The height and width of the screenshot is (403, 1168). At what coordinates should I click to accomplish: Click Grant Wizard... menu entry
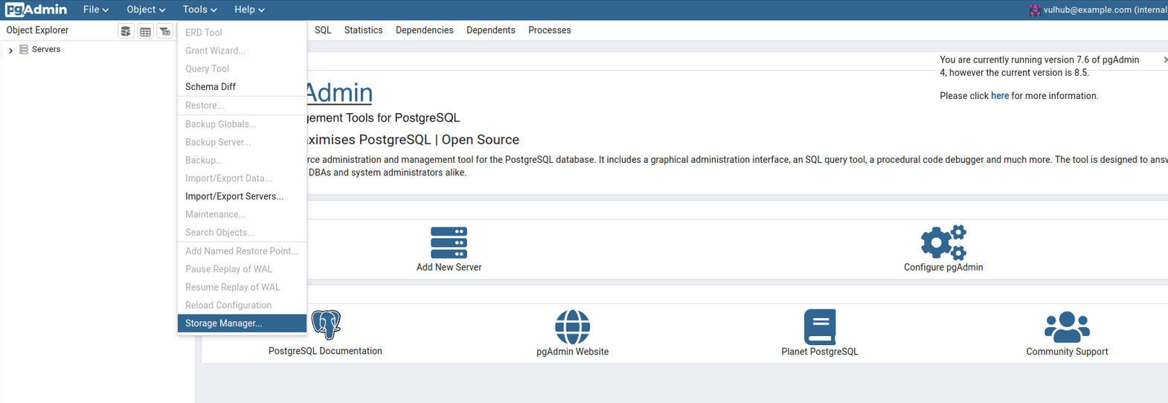[x=242, y=51]
